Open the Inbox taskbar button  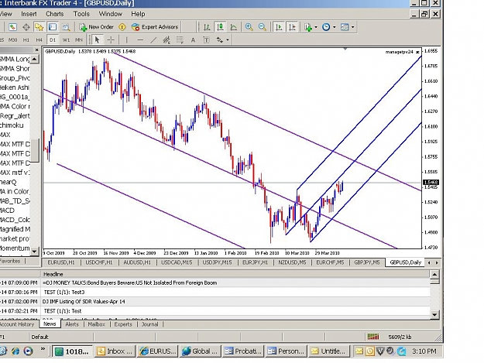(115, 351)
